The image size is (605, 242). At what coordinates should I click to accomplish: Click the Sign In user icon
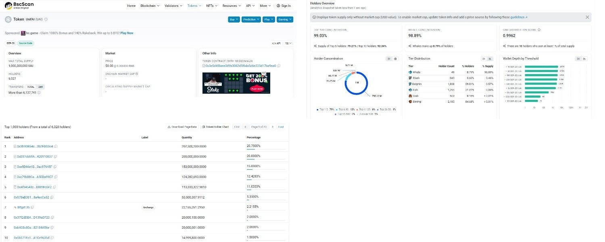(x=278, y=6)
